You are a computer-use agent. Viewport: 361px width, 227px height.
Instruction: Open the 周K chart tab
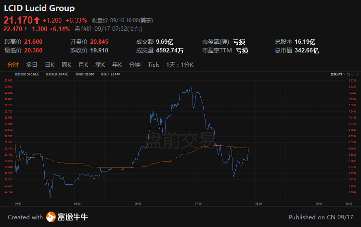(x=66, y=65)
